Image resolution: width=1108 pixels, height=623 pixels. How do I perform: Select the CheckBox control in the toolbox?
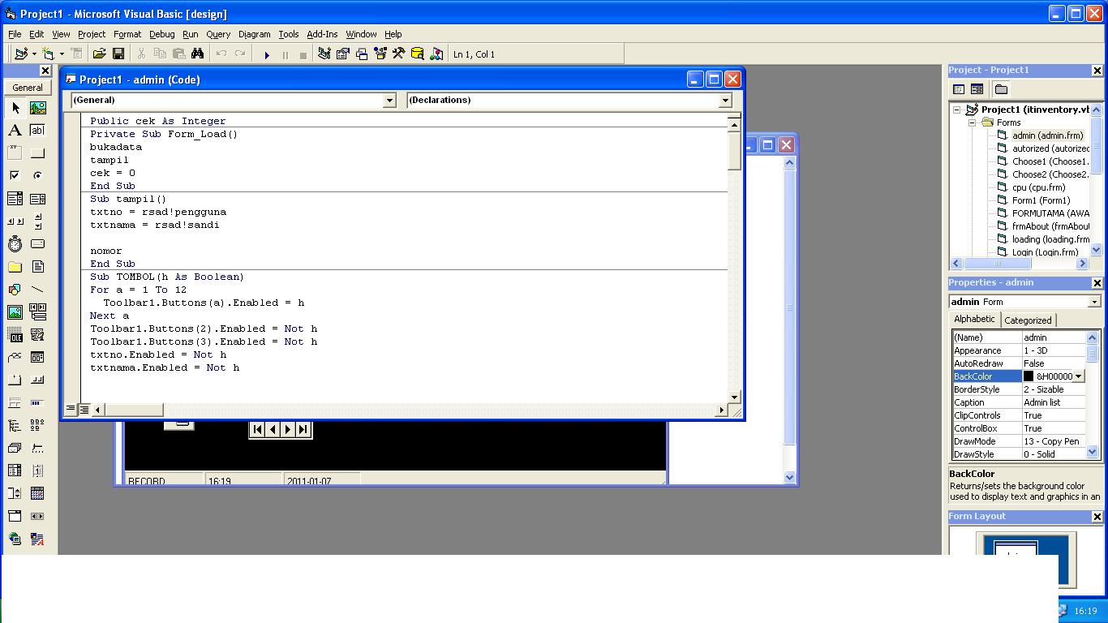point(15,174)
